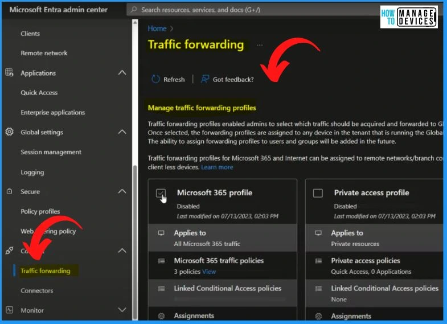Open Logging in the sidebar
The width and height of the screenshot is (447, 324).
click(x=32, y=172)
